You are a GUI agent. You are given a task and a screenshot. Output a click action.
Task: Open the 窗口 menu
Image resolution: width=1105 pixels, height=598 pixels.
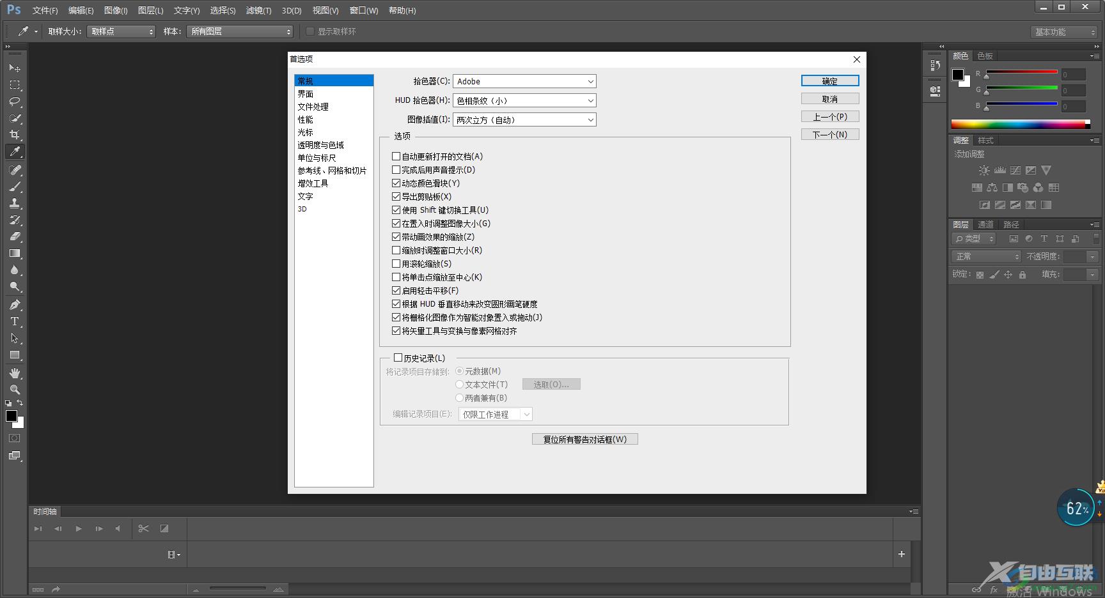pyautogui.click(x=364, y=10)
